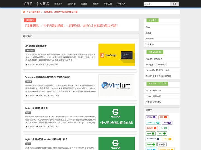This screenshot has height=150, width=201.
Task: Select the php tag in tag cloud
Action: click(x=167, y=123)
